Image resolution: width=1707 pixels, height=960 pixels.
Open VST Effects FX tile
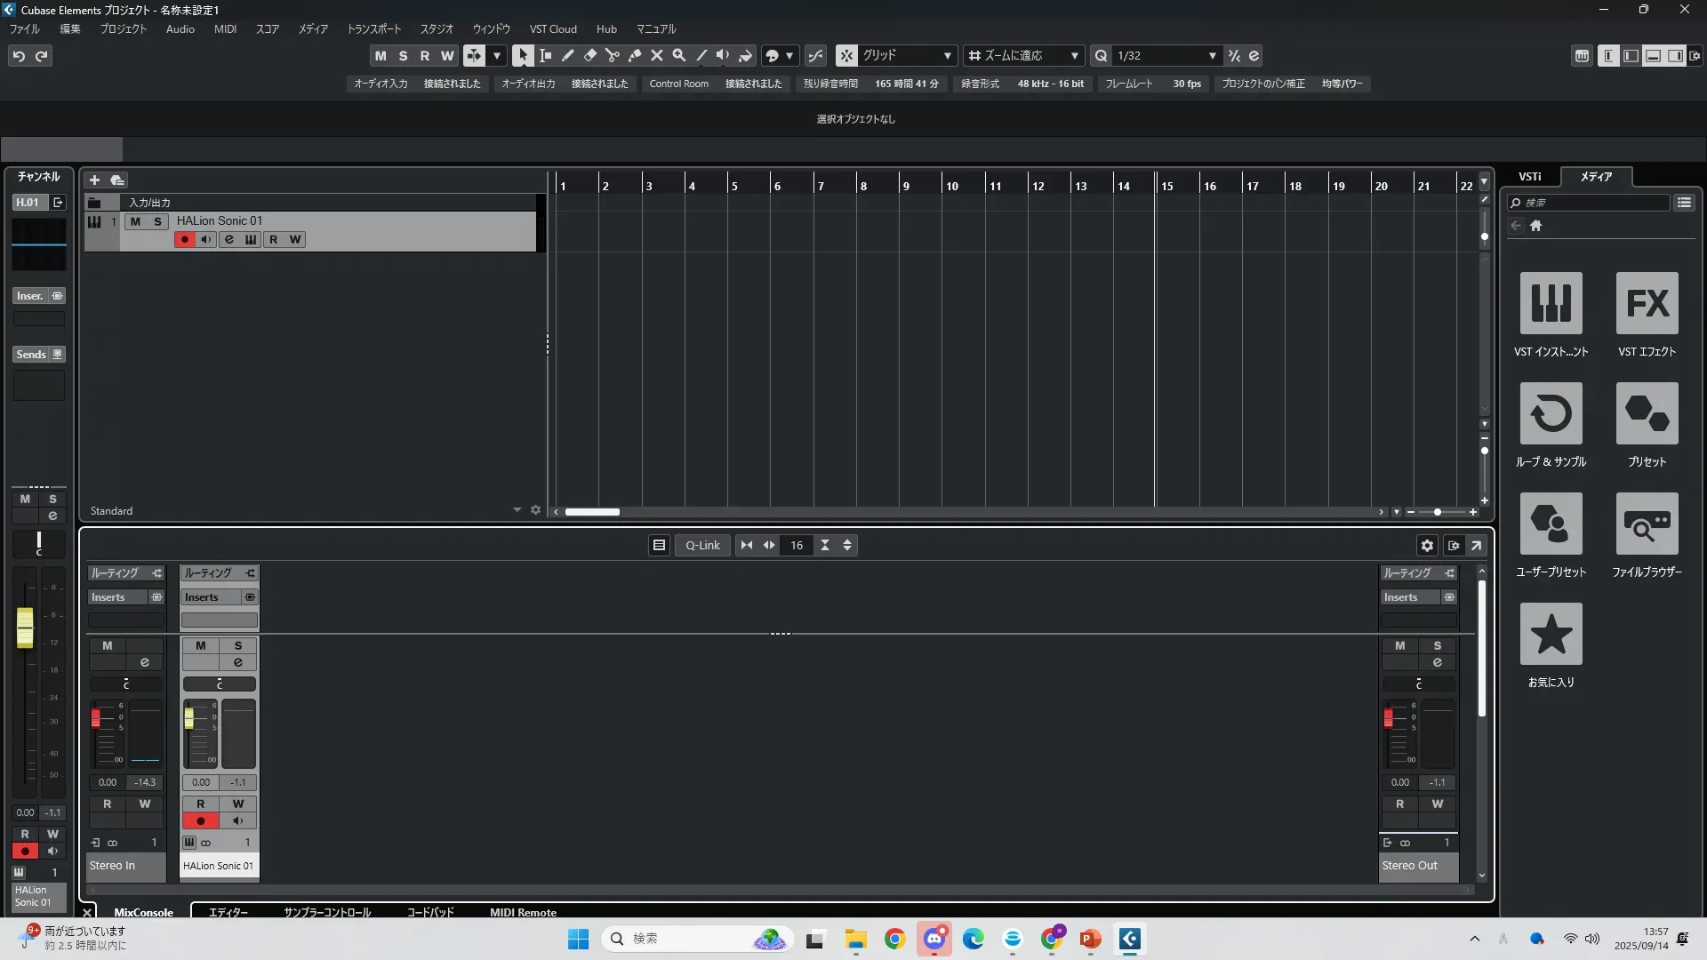point(1647,303)
